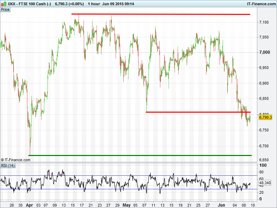Click the 48.340 RSI value tag
Image resolution: width=277 pixels, height=208 pixels.
coord(266,182)
